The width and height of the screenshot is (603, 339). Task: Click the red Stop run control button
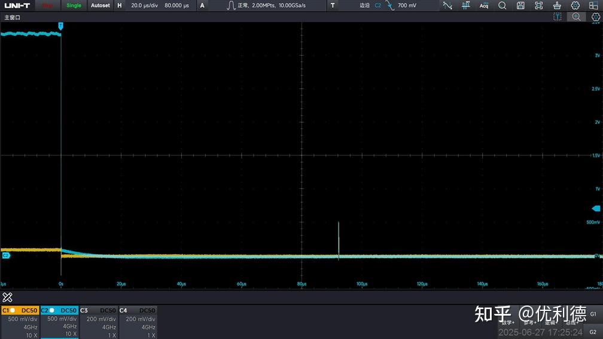tap(48, 5)
